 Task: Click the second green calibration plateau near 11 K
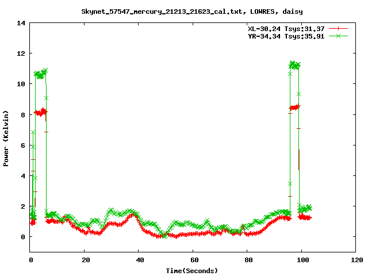coord(294,65)
